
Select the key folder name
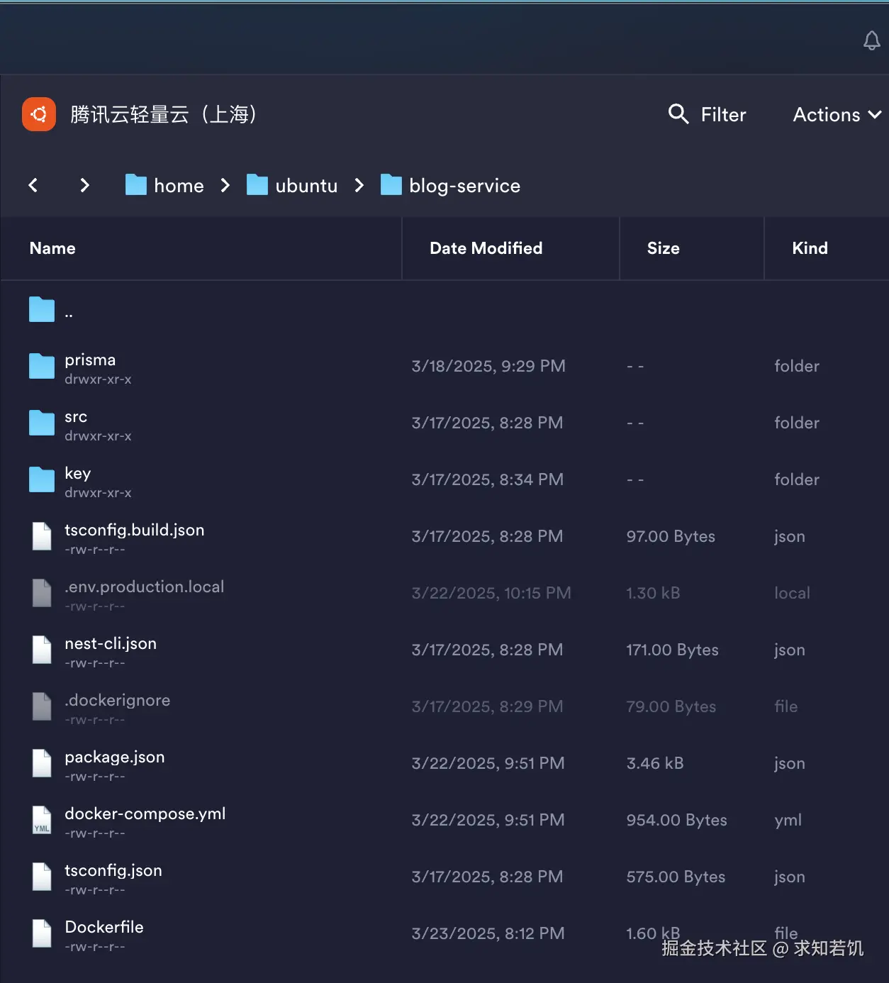click(x=78, y=474)
